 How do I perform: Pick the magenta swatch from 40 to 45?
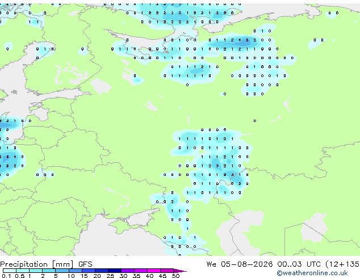pyautogui.click(x=154, y=271)
